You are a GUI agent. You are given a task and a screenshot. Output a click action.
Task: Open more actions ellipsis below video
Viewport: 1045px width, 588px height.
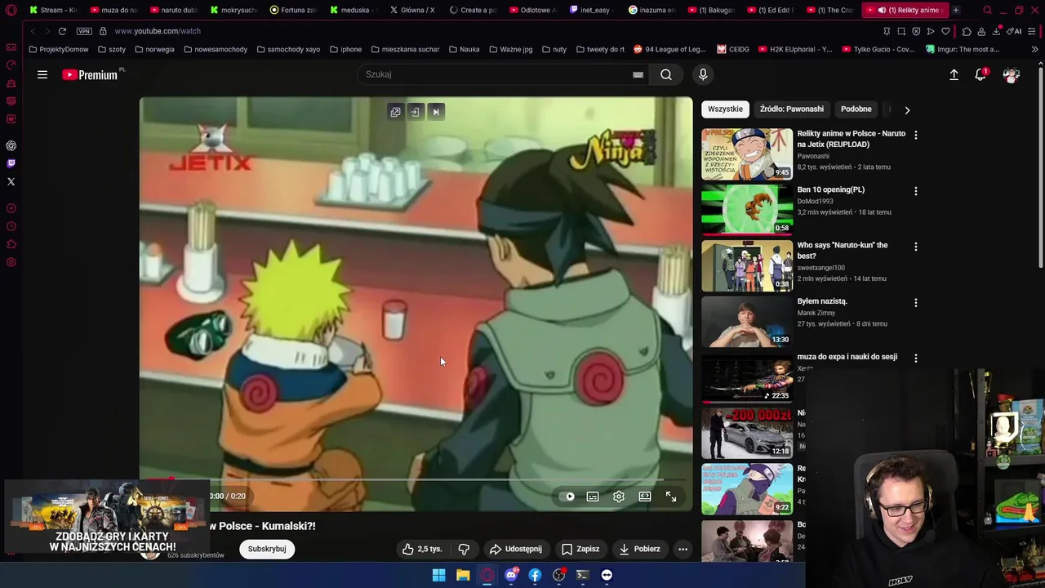tap(683, 549)
